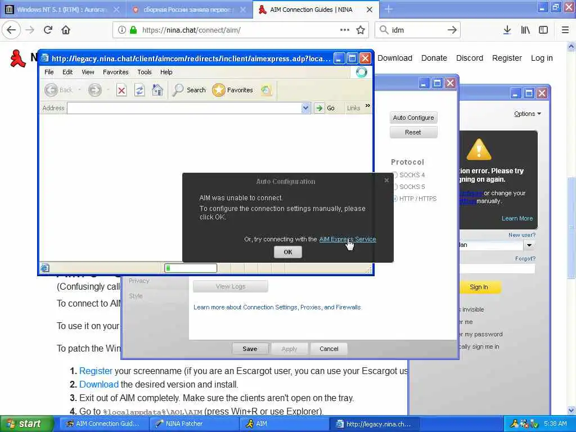Submit search with arrow in search box
Screen dimensions: 576x432
pos(452,30)
